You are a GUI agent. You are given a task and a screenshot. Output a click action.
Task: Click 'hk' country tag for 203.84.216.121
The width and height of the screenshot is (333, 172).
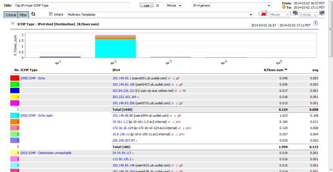[184, 91]
